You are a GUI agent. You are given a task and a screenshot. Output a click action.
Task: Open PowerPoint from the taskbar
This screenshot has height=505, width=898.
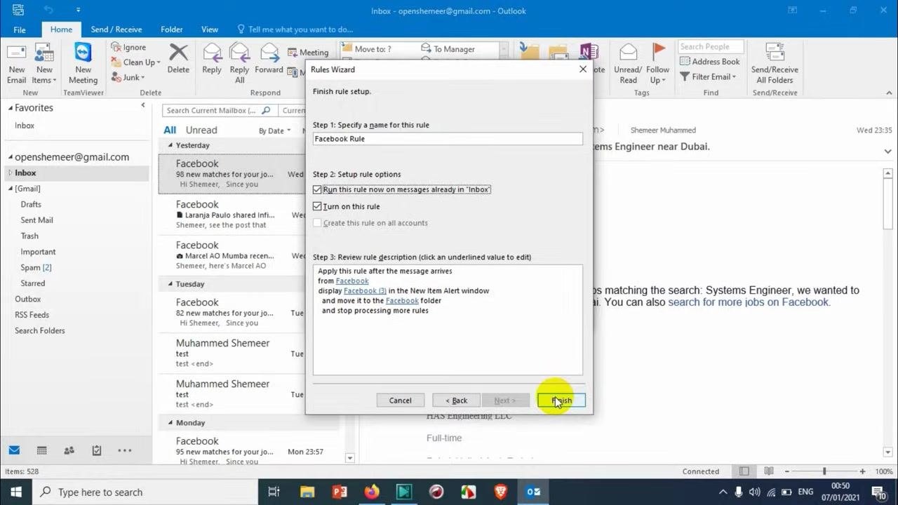tap(340, 492)
